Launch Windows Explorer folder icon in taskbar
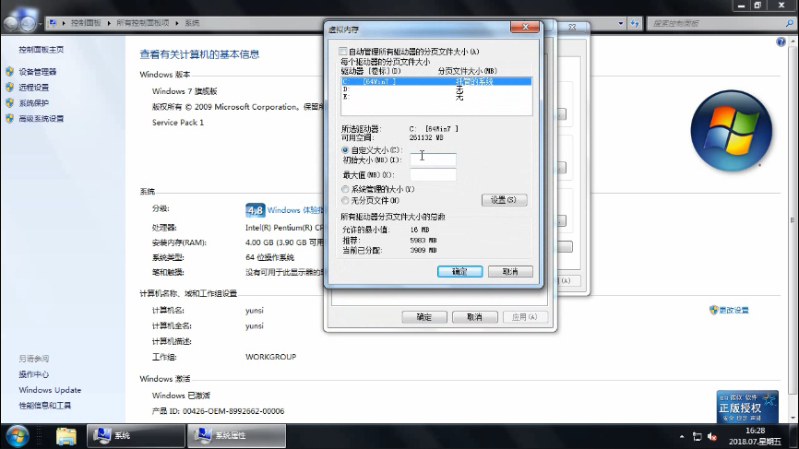799x449 pixels. (x=66, y=436)
